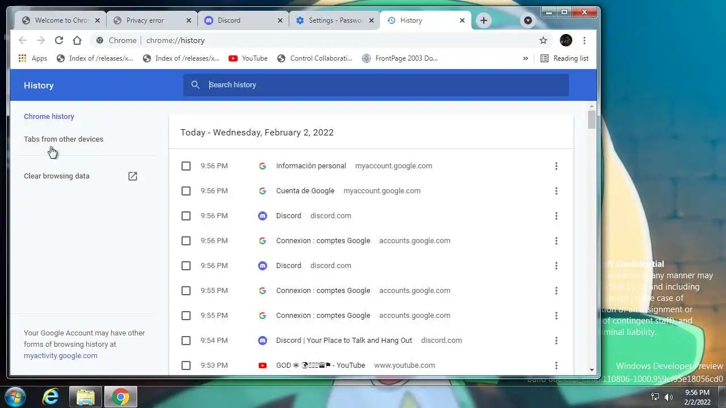Open the network icon in system tray
Viewport: 726px width, 408px height.
point(655,397)
